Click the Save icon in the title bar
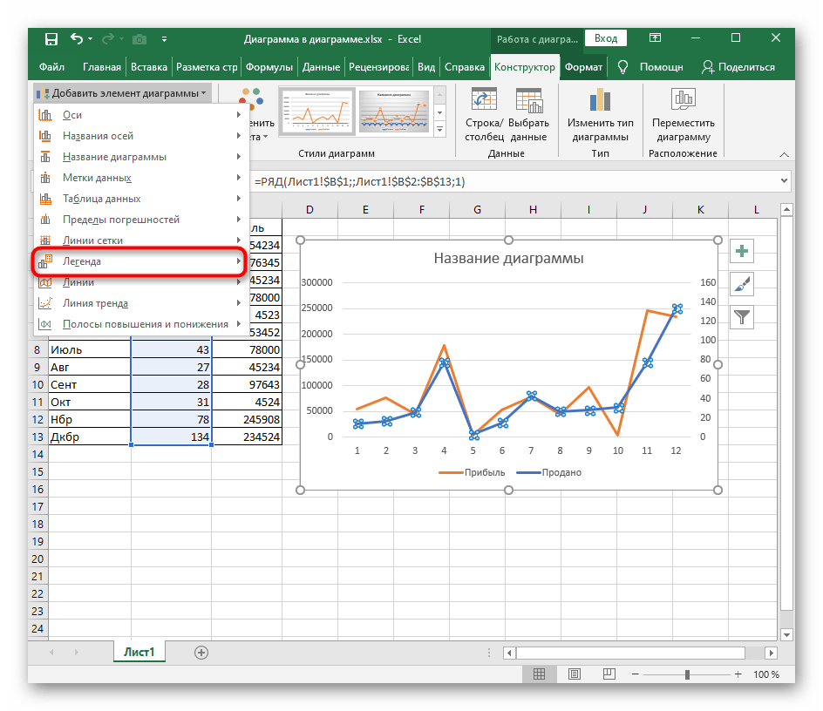The image size is (823, 711). coord(51,39)
